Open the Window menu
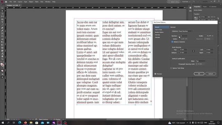This screenshot has height=125, width=222. point(48,2)
